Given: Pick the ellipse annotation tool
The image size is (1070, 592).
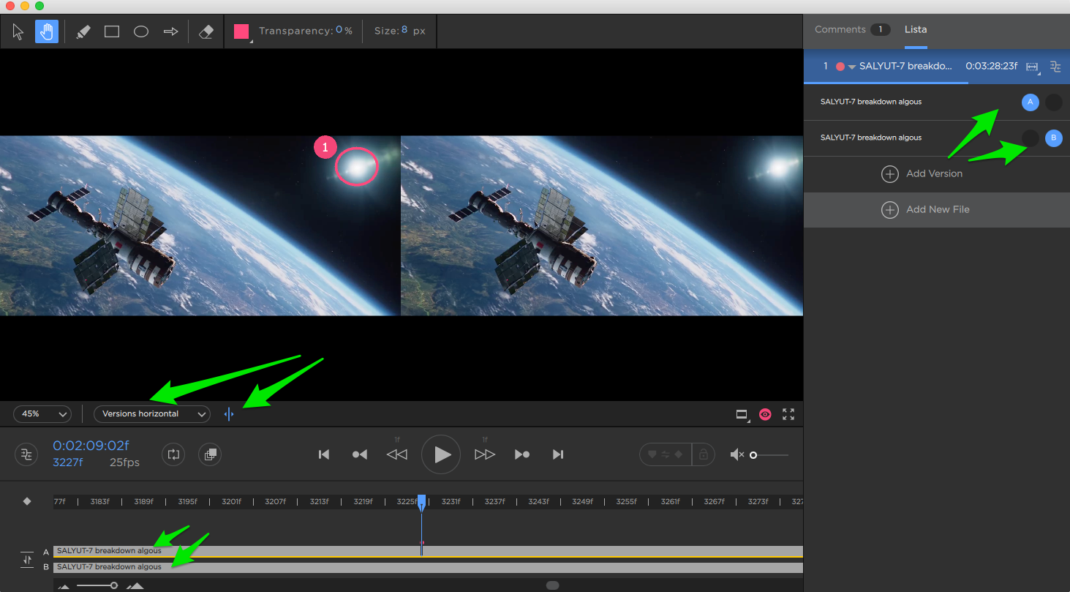Looking at the screenshot, I should point(141,31).
